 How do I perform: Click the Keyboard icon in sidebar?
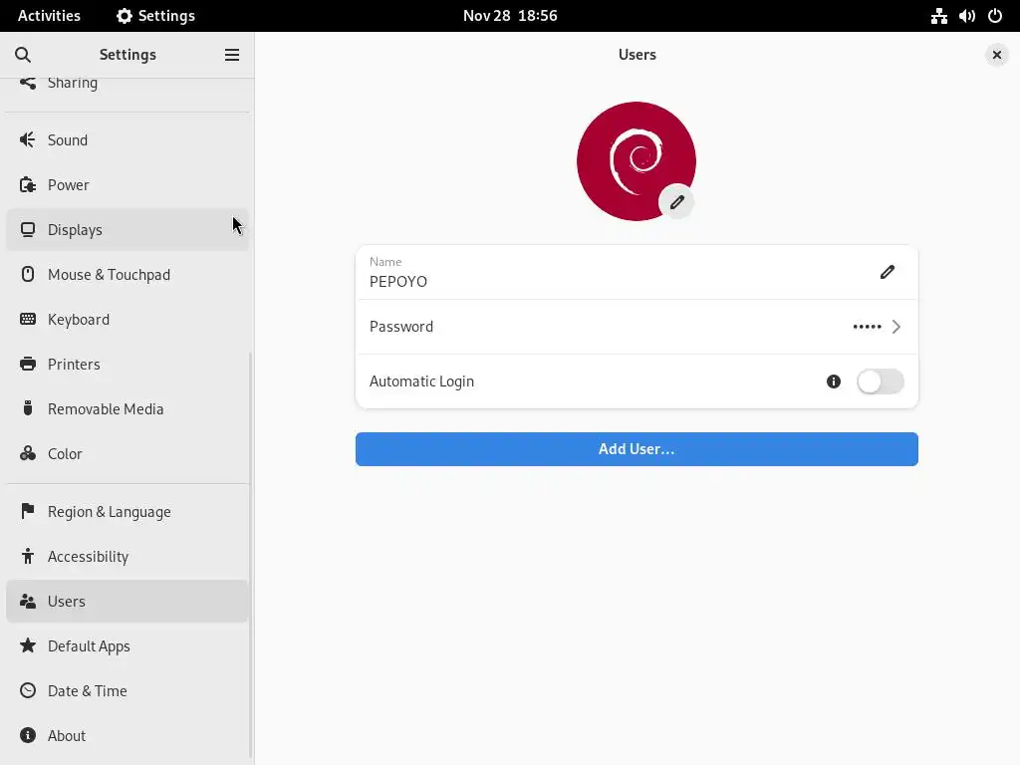tap(27, 319)
